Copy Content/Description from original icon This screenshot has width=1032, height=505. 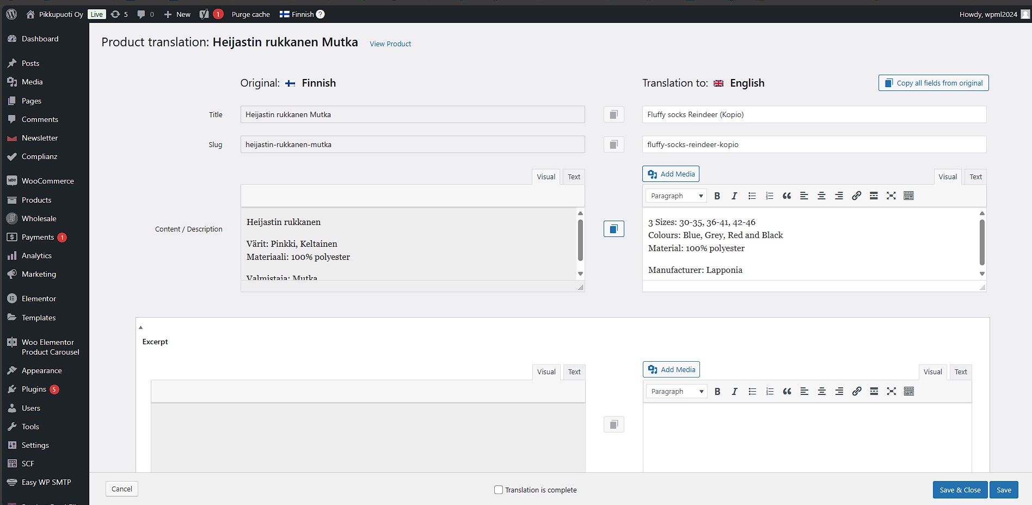pos(613,229)
